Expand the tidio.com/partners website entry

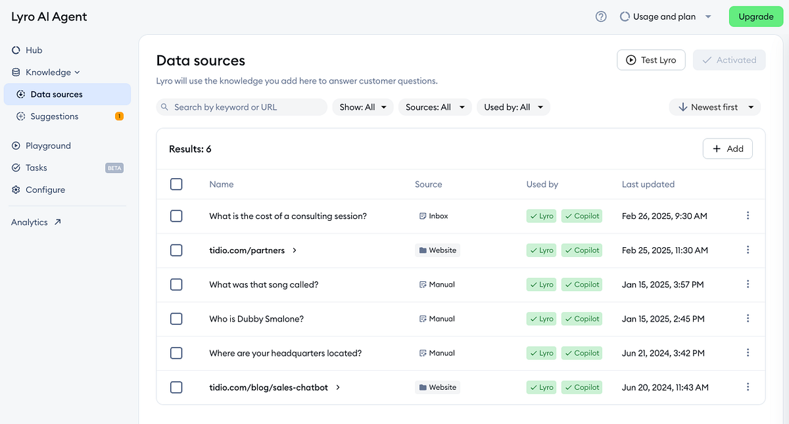click(x=295, y=250)
